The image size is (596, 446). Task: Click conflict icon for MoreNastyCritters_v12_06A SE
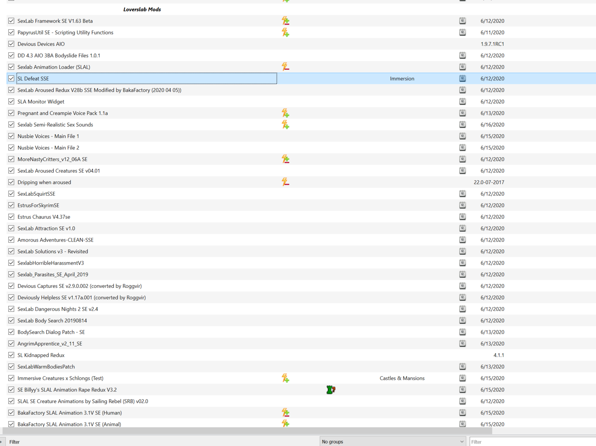285,159
